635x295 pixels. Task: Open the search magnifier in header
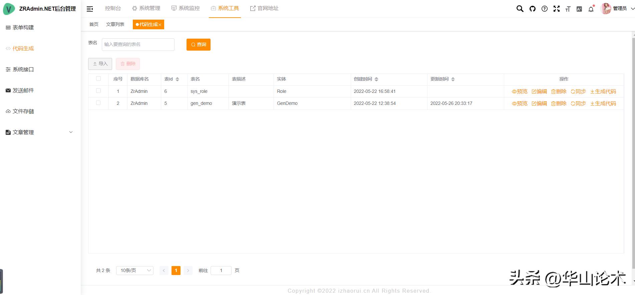click(x=520, y=9)
